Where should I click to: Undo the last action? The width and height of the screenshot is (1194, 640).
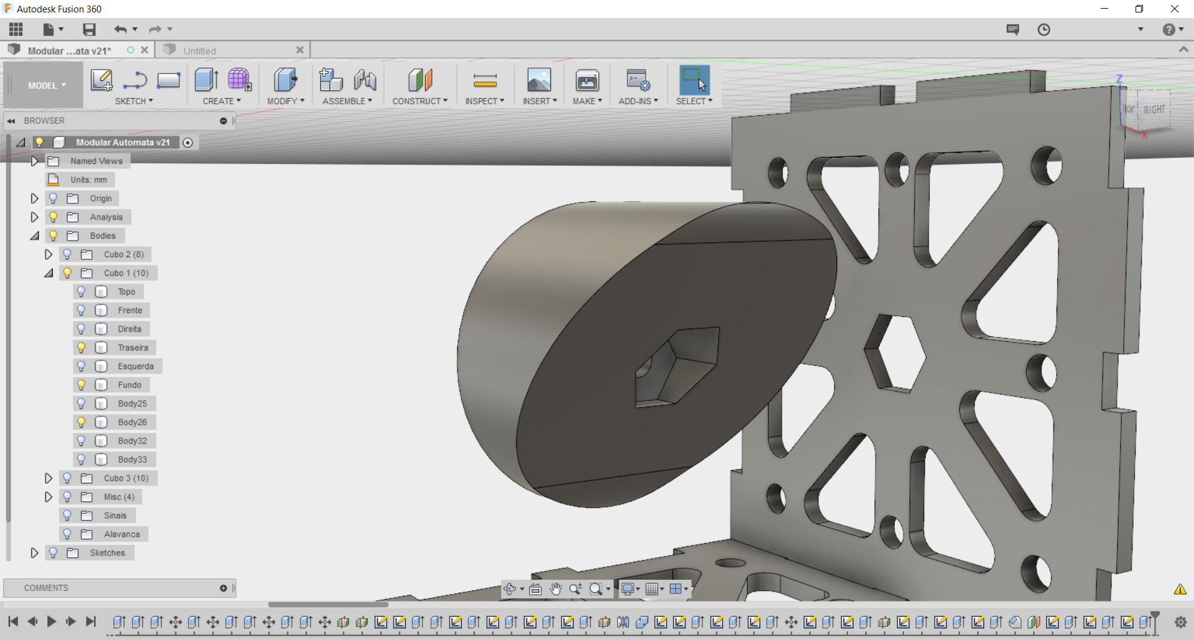120,29
